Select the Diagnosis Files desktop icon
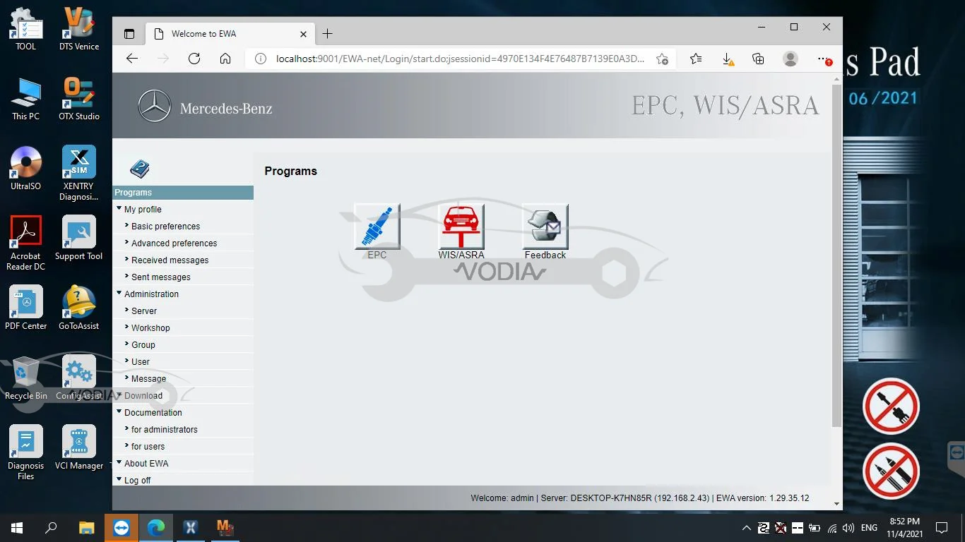 pyautogui.click(x=26, y=453)
